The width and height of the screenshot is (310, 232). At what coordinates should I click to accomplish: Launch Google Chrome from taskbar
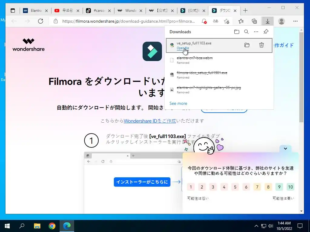tap(52, 226)
